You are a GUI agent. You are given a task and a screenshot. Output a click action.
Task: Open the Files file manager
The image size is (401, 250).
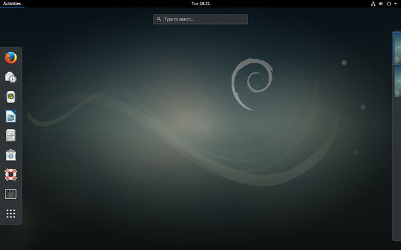coord(11,135)
